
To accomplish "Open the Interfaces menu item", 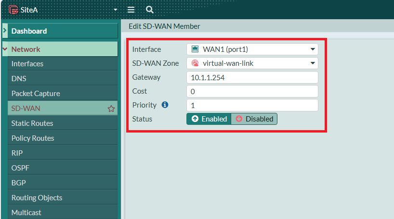I will [x=63, y=64].
